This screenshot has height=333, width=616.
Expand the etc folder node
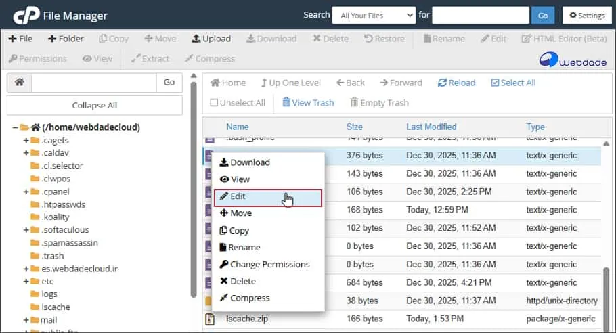coord(26,281)
